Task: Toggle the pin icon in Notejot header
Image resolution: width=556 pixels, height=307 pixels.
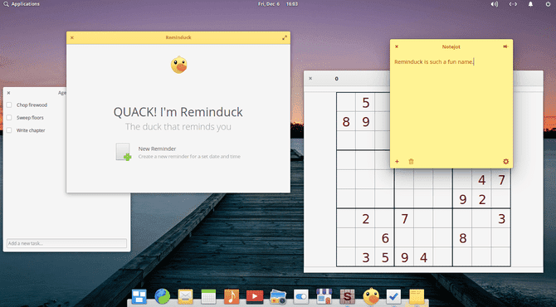Action: point(505,46)
